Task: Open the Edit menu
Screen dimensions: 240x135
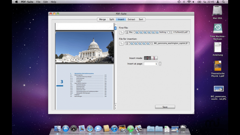Action: click(46, 2)
